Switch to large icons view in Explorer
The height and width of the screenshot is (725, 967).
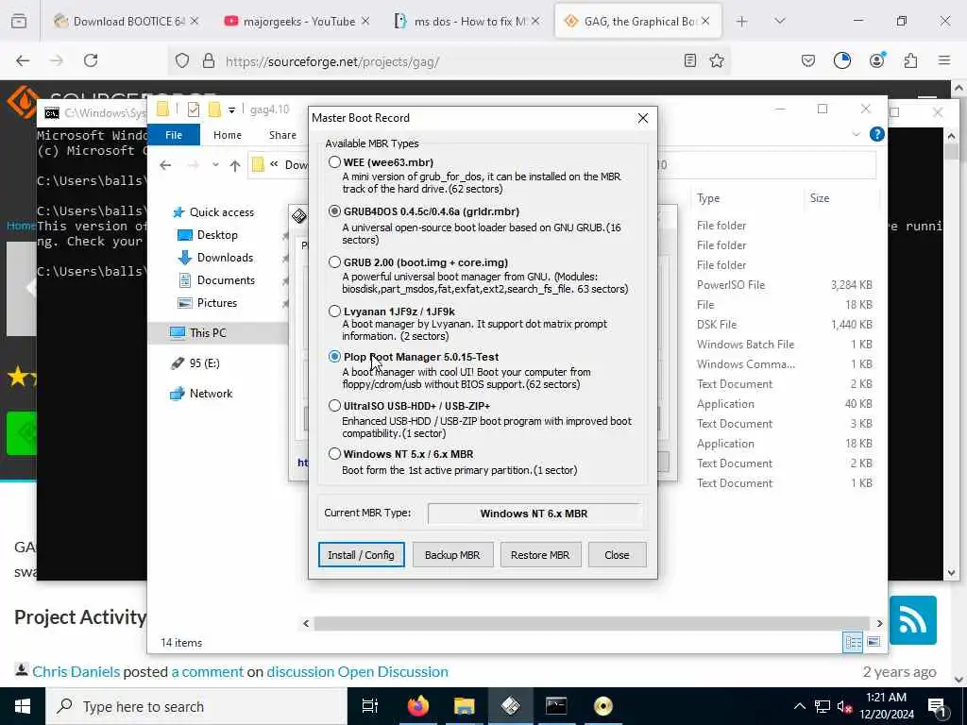[x=874, y=642]
